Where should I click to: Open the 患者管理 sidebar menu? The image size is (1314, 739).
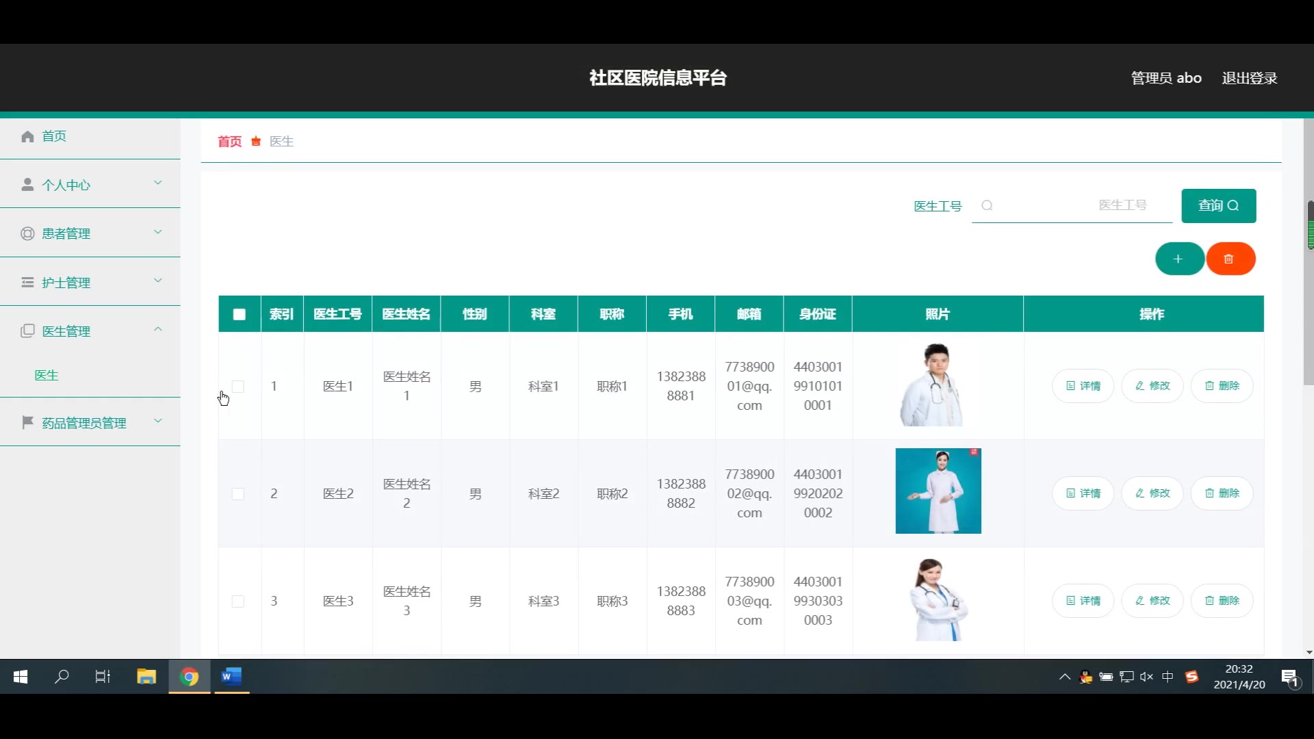90,233
